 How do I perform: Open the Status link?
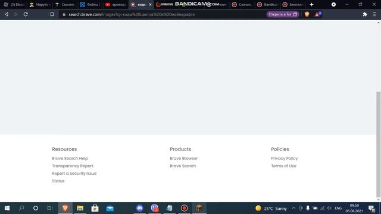click(58, 181)
